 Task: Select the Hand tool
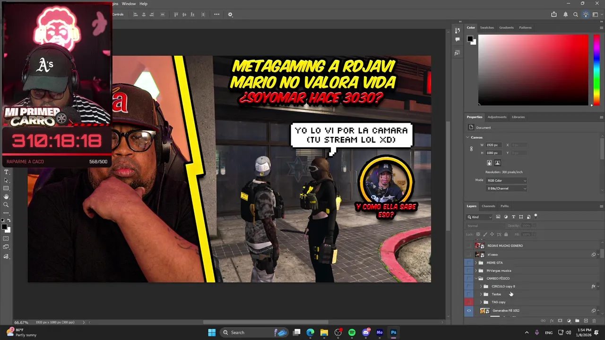tap(6, 196)
